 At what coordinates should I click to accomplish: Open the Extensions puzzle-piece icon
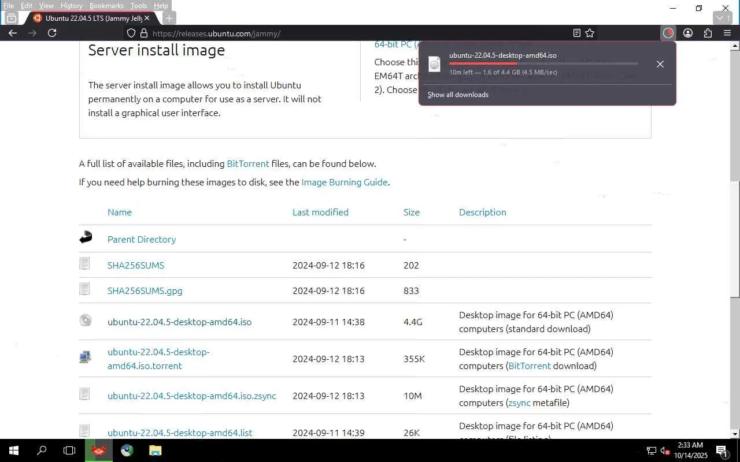tap(708, 33)
